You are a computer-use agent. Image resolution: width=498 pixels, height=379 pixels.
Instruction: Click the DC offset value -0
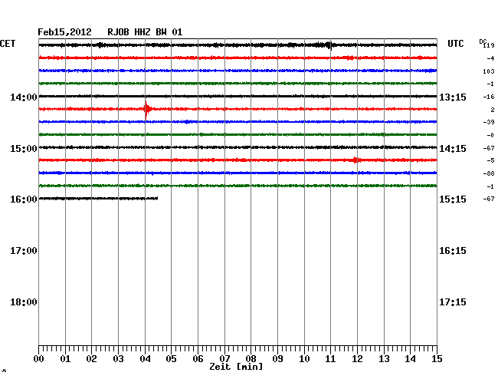[490, 136]
